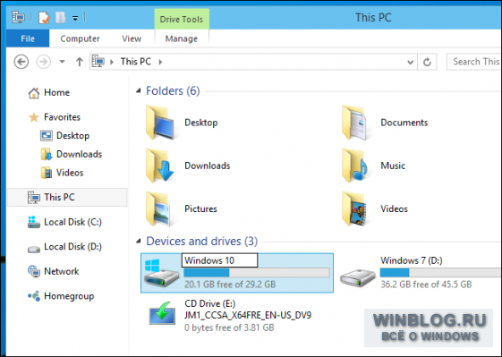Image resolution: width=502 pixels, height=357 pixels.
Task: Open recent locations dropdown arrow
Action: (62, 62)
